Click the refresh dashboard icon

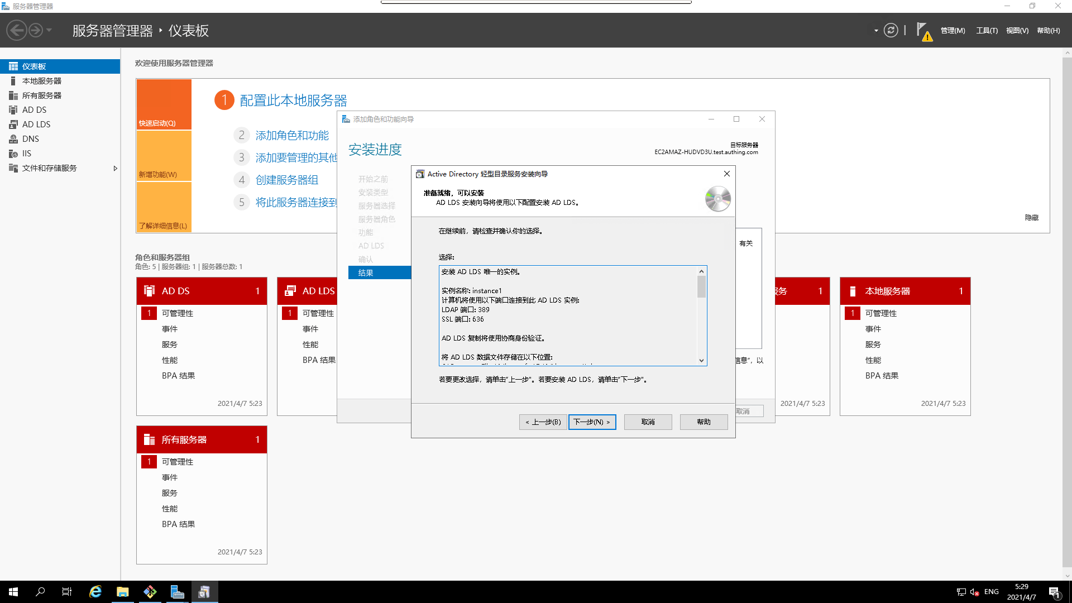[891, 30]
